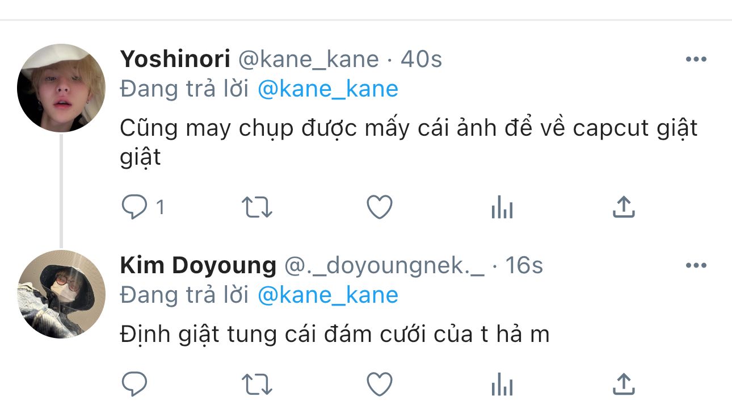732x405 pixels.
Task: Open more options for Yoshinori's tweet
Action: pos(696,59)
